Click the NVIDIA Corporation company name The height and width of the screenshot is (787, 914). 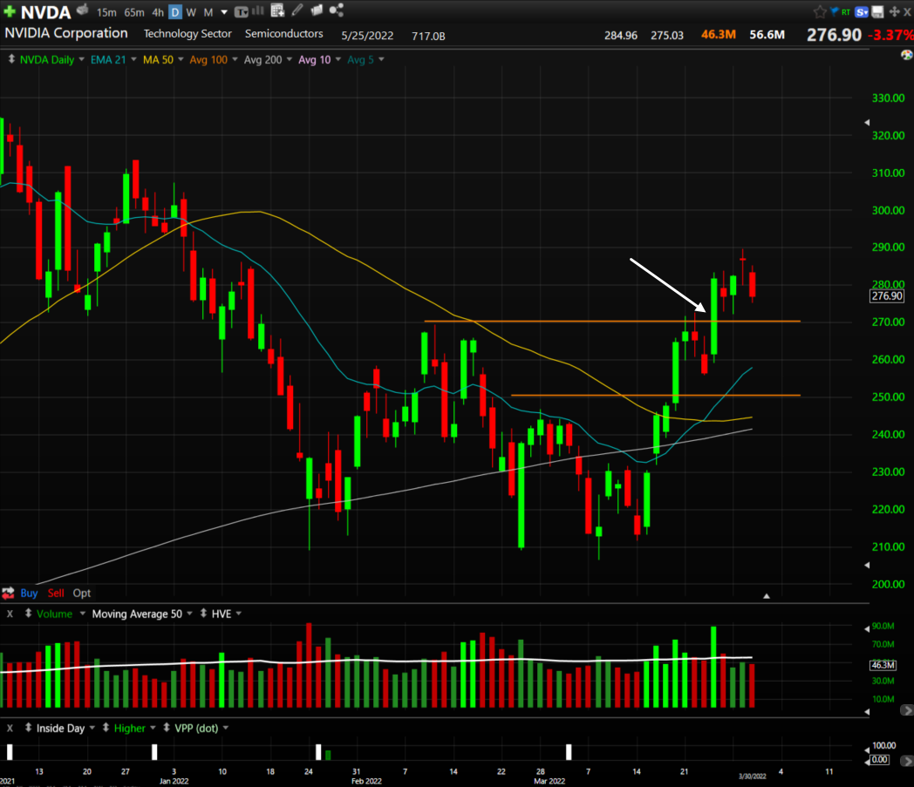click(x=66, y=33)
